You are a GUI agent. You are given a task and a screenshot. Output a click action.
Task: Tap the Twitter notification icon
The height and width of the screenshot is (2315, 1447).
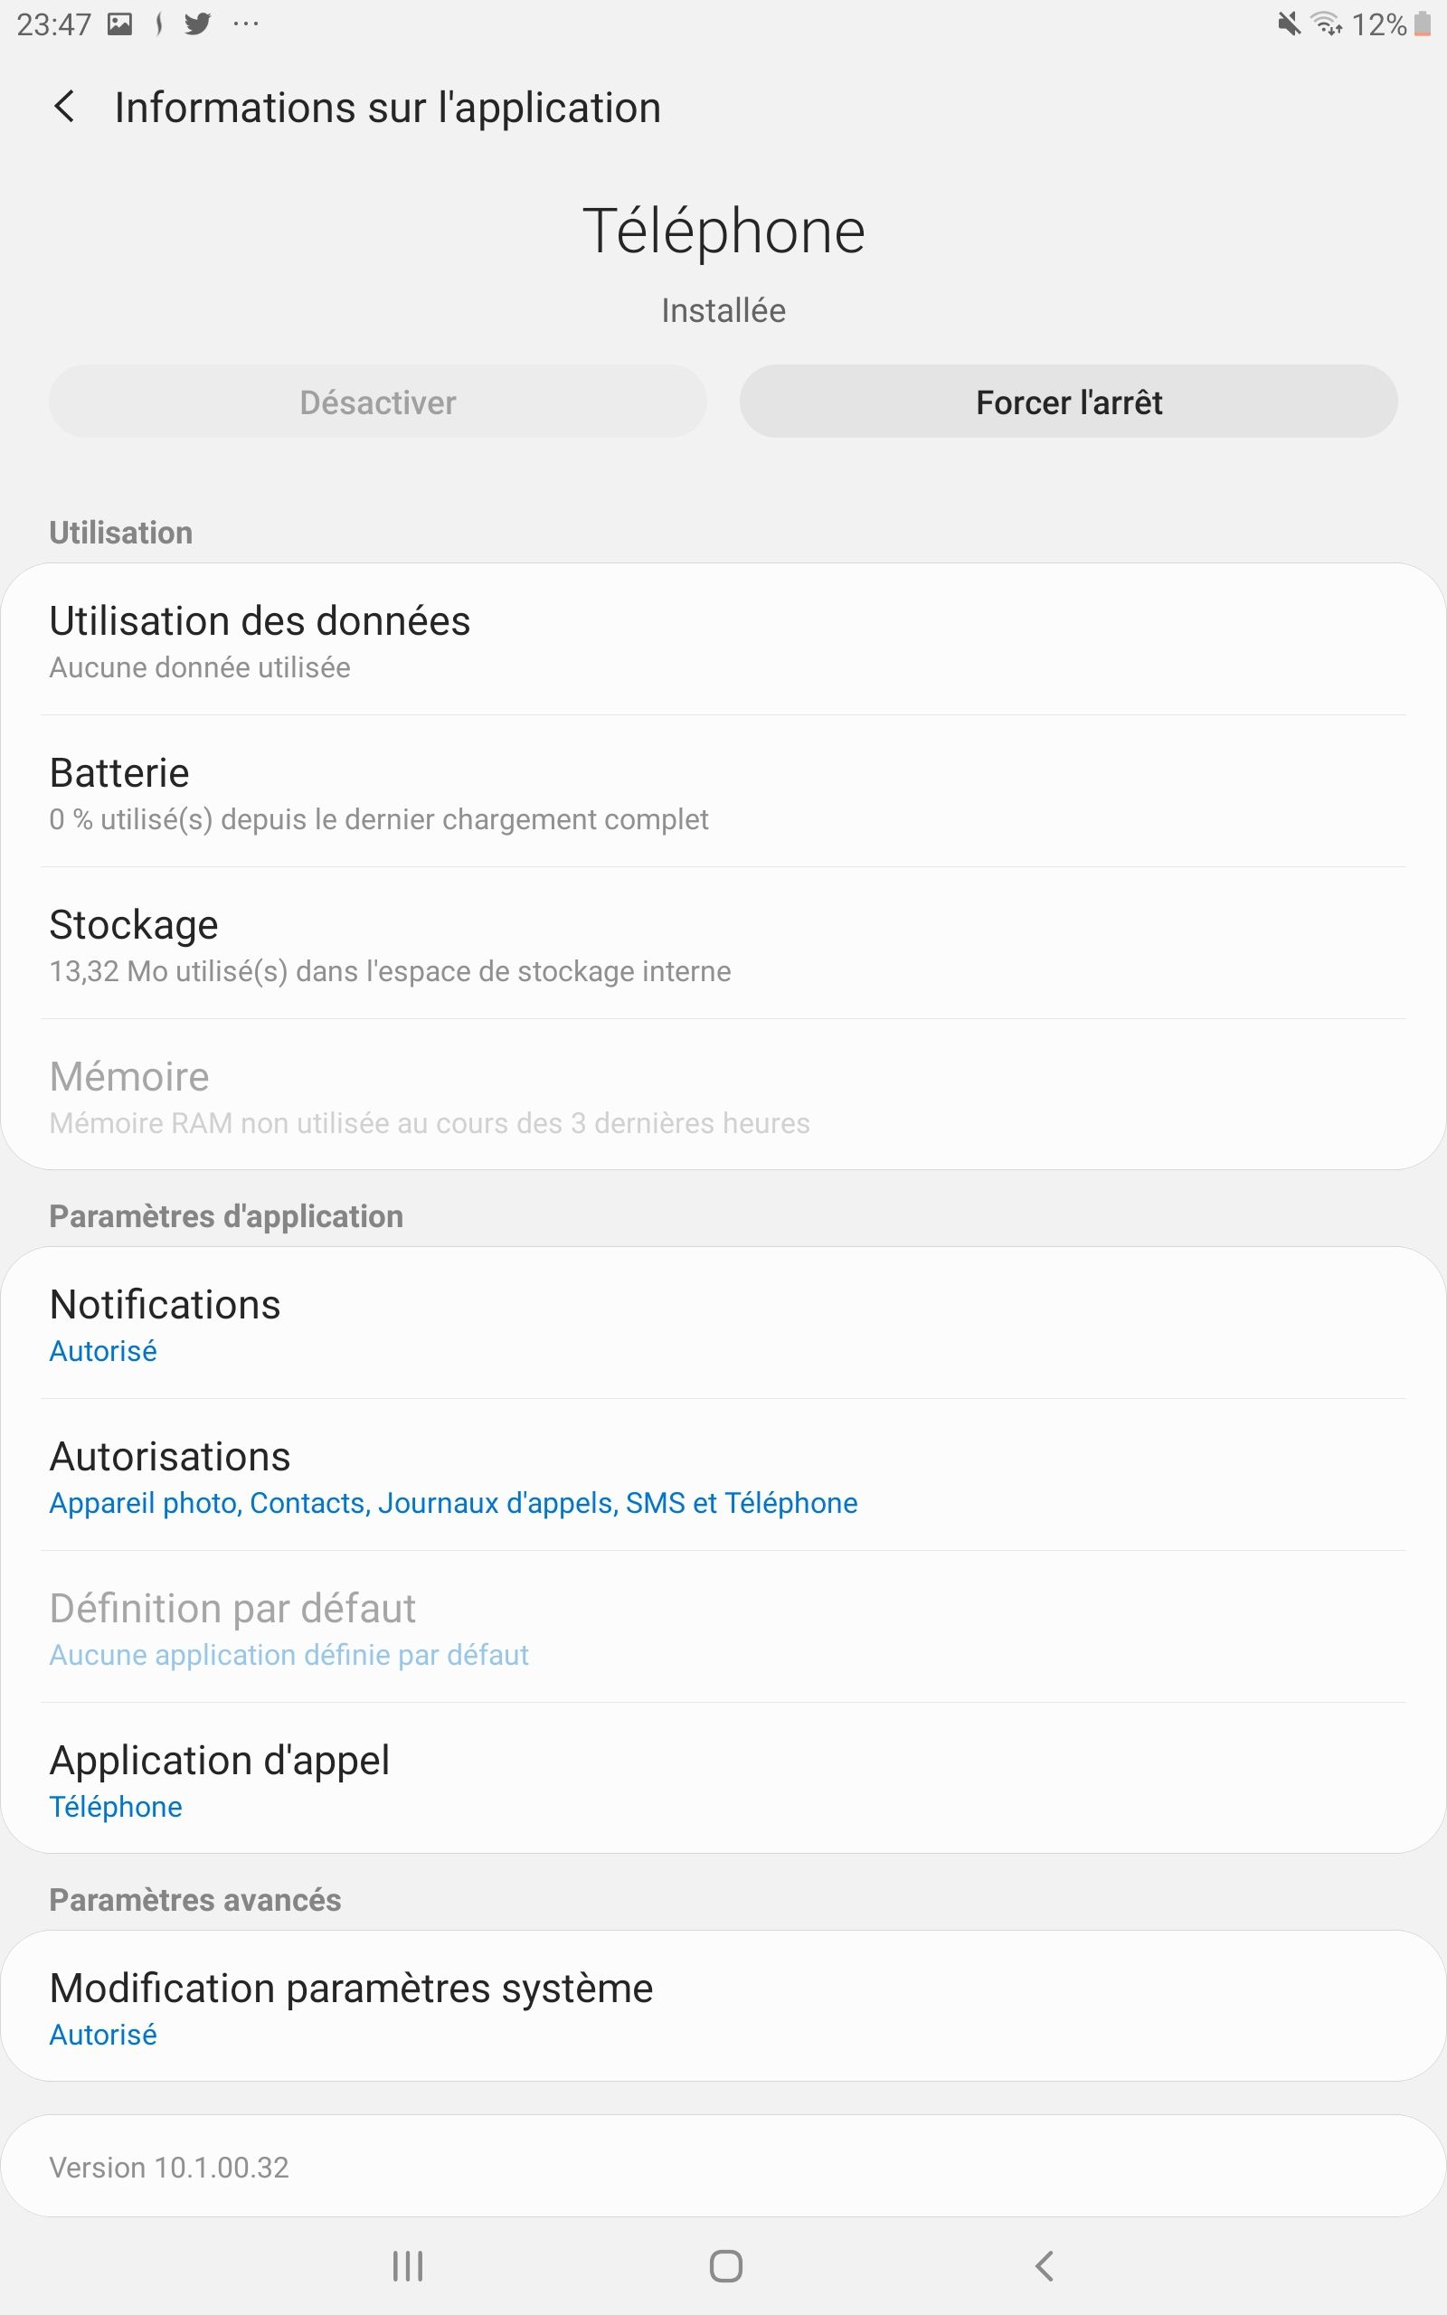click(197, 24)
